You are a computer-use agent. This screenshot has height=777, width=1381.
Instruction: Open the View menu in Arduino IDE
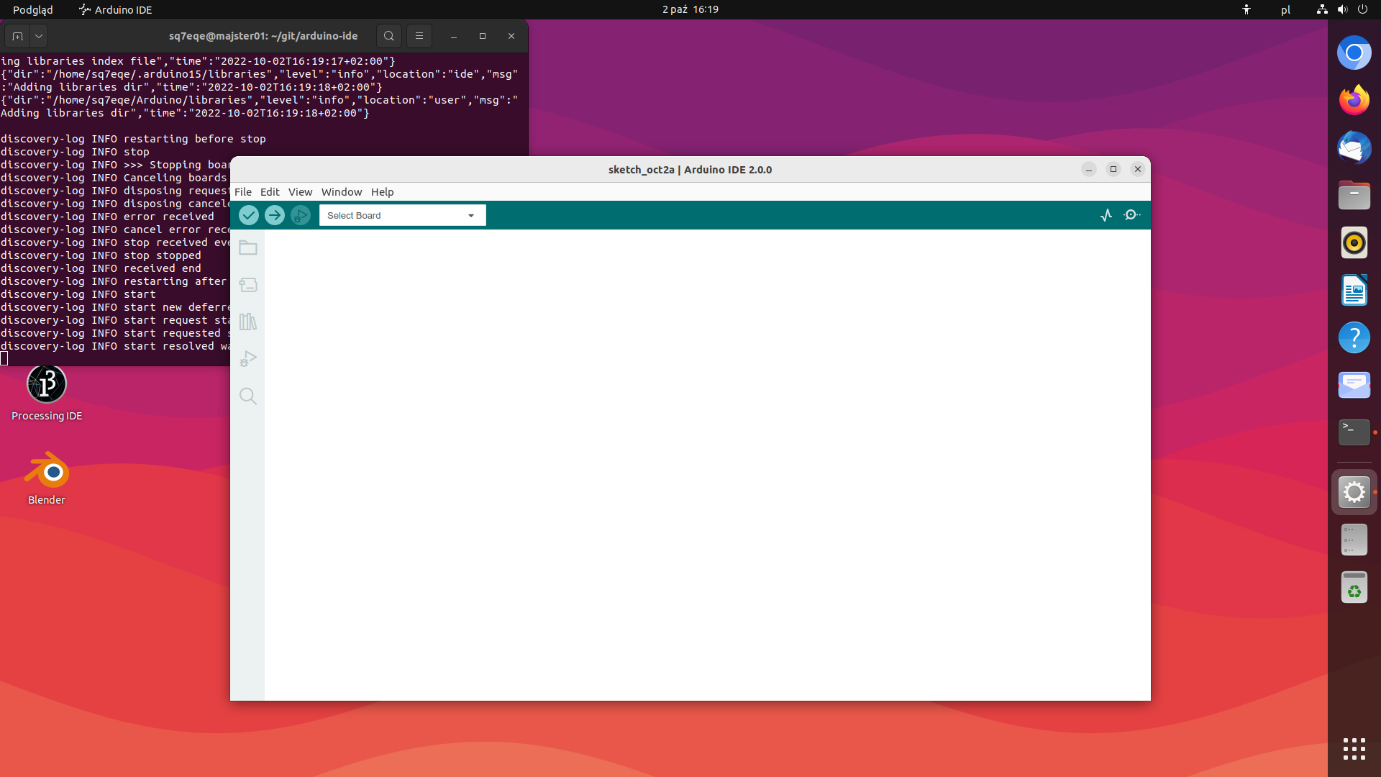pyautogui.click(x=301, y=192)
